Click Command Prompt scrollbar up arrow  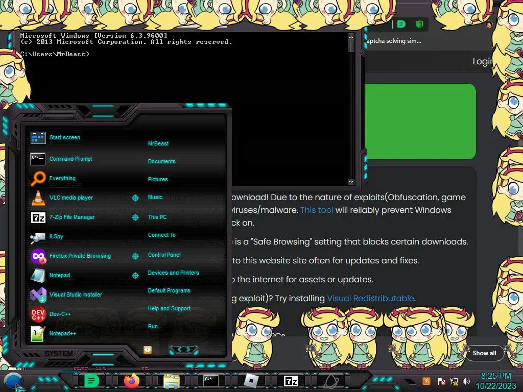point(351,36)
